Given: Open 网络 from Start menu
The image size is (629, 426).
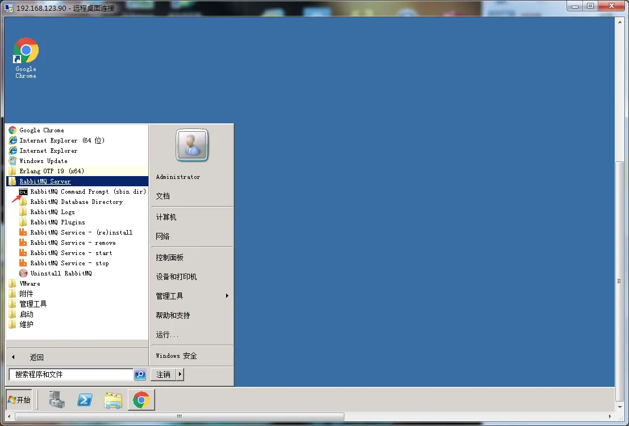Looking at the screenshot, I should click(x=193, y=236).
